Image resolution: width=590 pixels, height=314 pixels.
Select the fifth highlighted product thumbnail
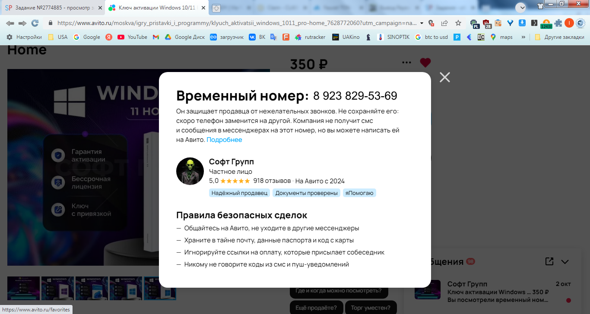tap(160, 288)
